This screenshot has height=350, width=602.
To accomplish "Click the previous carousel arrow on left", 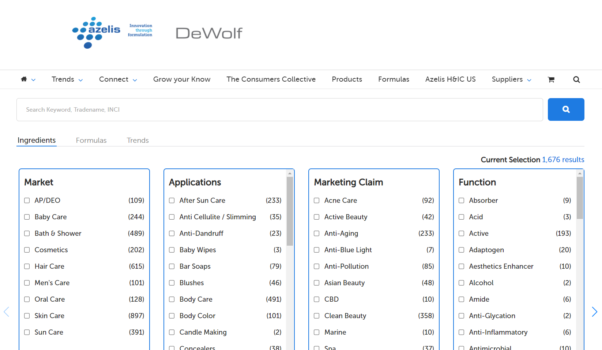I will [x=6, y=312].
